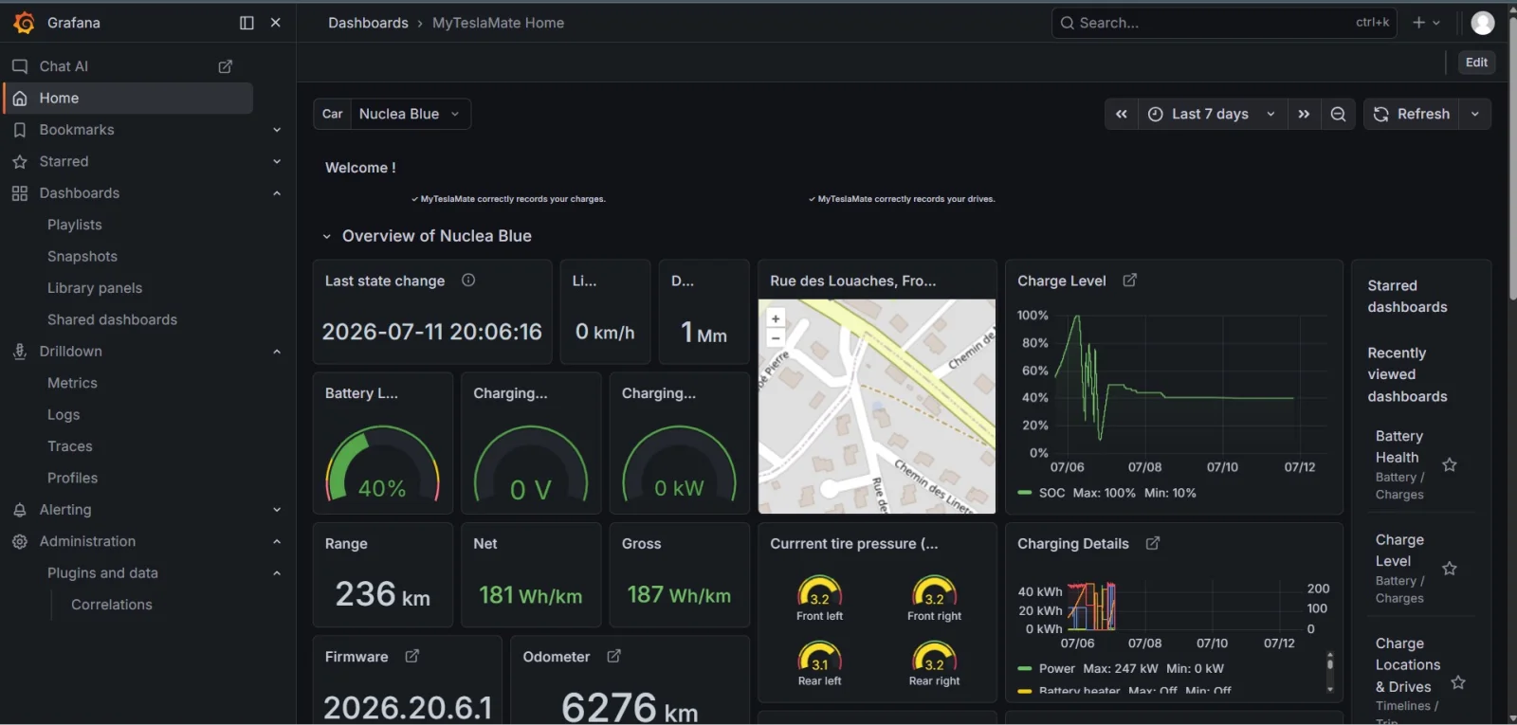Image resolution: width=1517 pixels, height=725 pixels.
Task: Refresh the dashboard
Action: coord(1411,114)
